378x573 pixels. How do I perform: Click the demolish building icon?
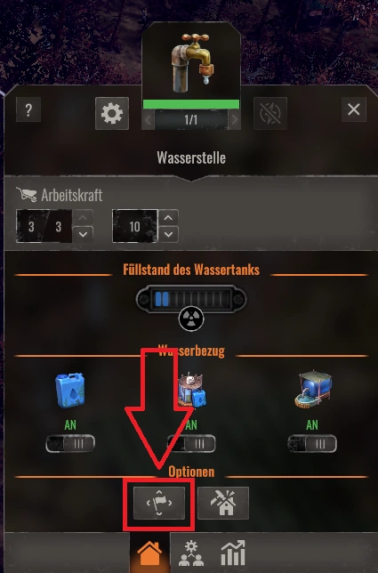223,503
